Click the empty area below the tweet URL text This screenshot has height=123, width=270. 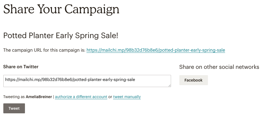click(x=87, y=84)
